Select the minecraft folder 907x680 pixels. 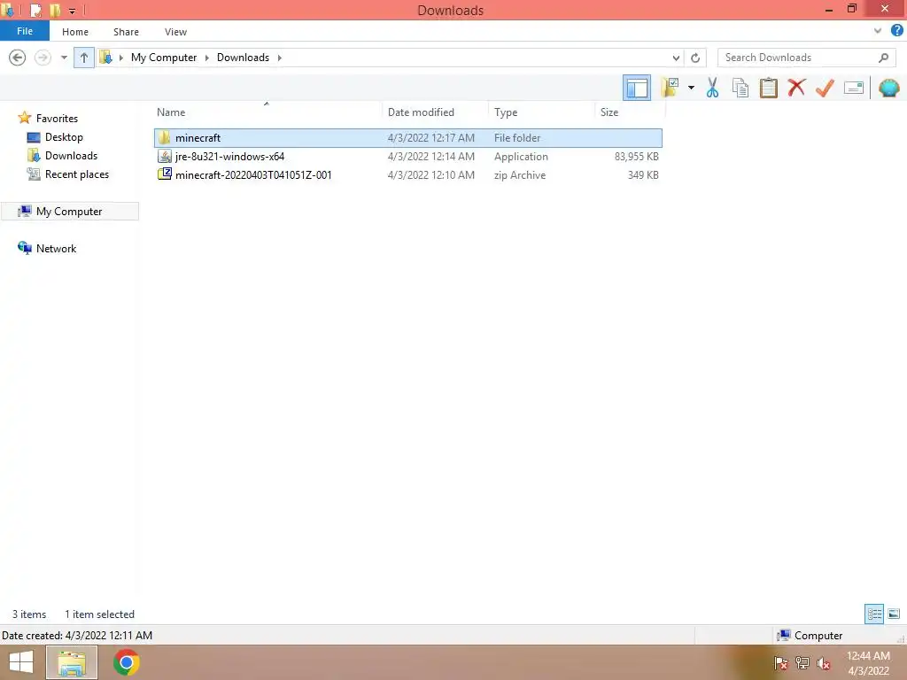[407, 137]
